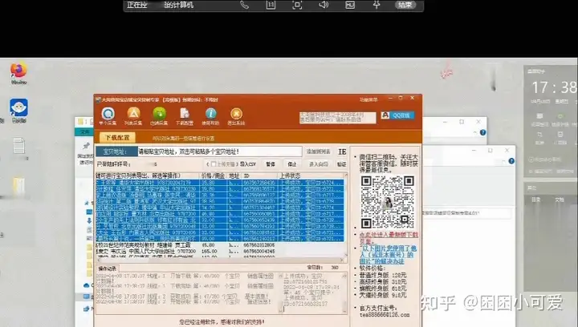Click the 结束 end session button
The image size is (578, 327).
[x=405, y=5]
